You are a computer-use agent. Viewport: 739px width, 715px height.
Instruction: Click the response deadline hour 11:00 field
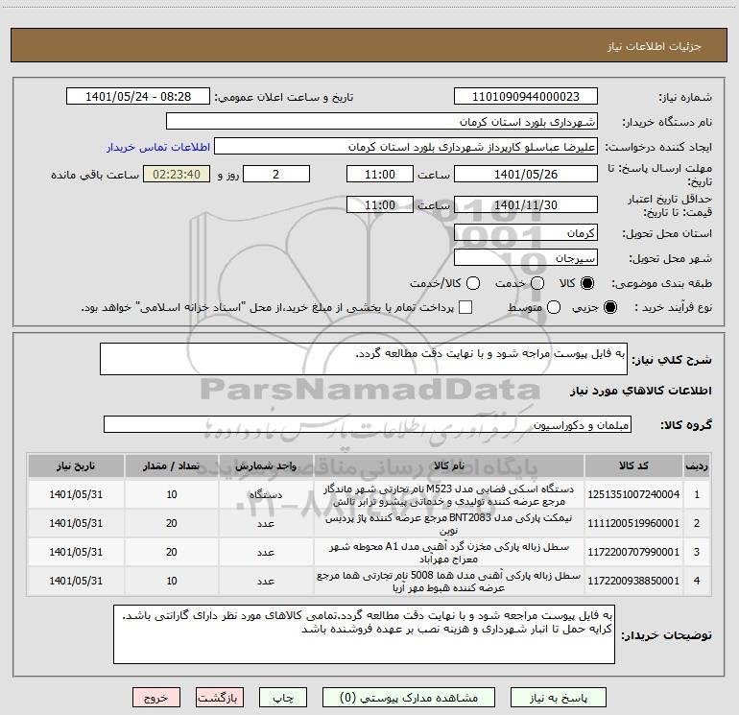point(380,174)
